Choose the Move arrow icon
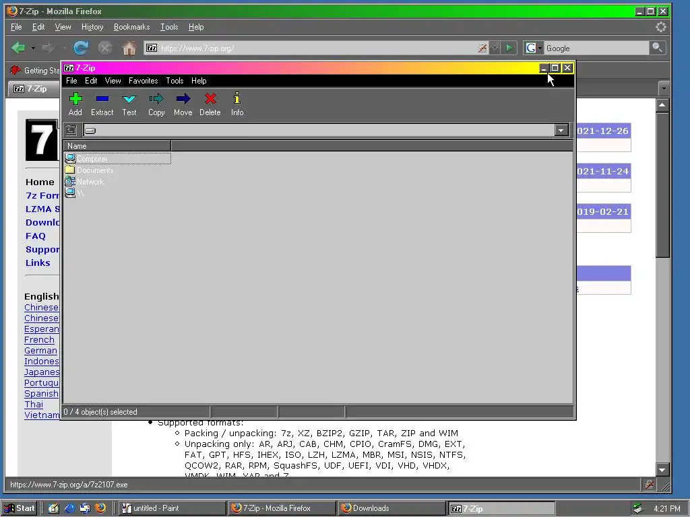Image resolution: width=690 pixels, height=517 pixels. 183,104
